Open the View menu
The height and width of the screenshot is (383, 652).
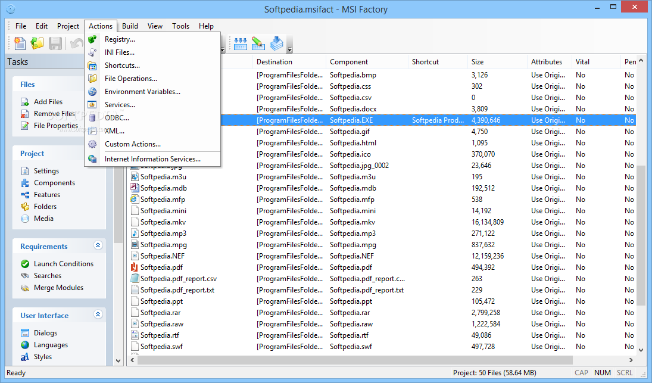point(155,26)
